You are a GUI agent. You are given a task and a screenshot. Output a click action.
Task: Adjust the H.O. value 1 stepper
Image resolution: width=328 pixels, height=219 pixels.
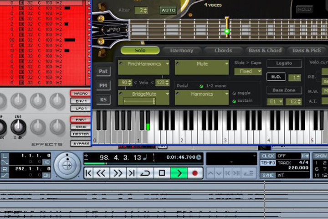(298, 78)
